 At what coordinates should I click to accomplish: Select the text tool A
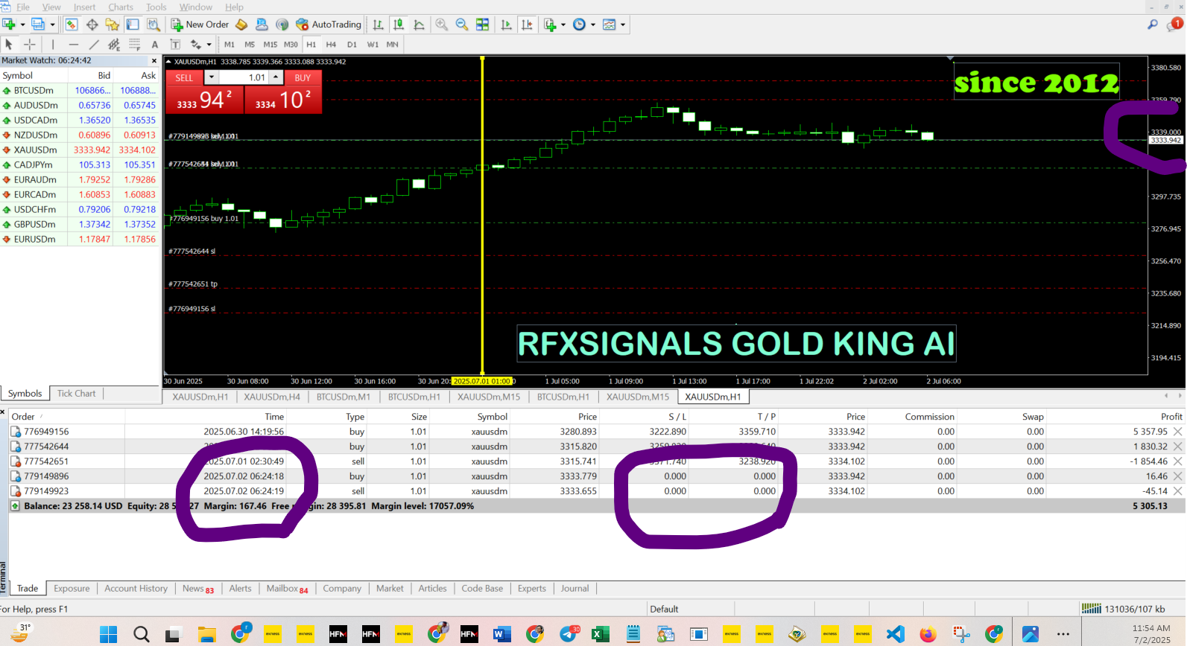(155, 45)
